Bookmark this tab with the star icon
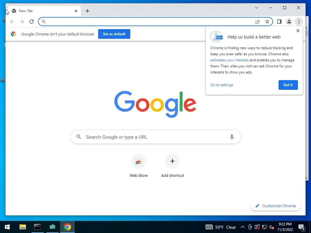Viewport: 311px width, 233px height. click(x=267, y=22)
